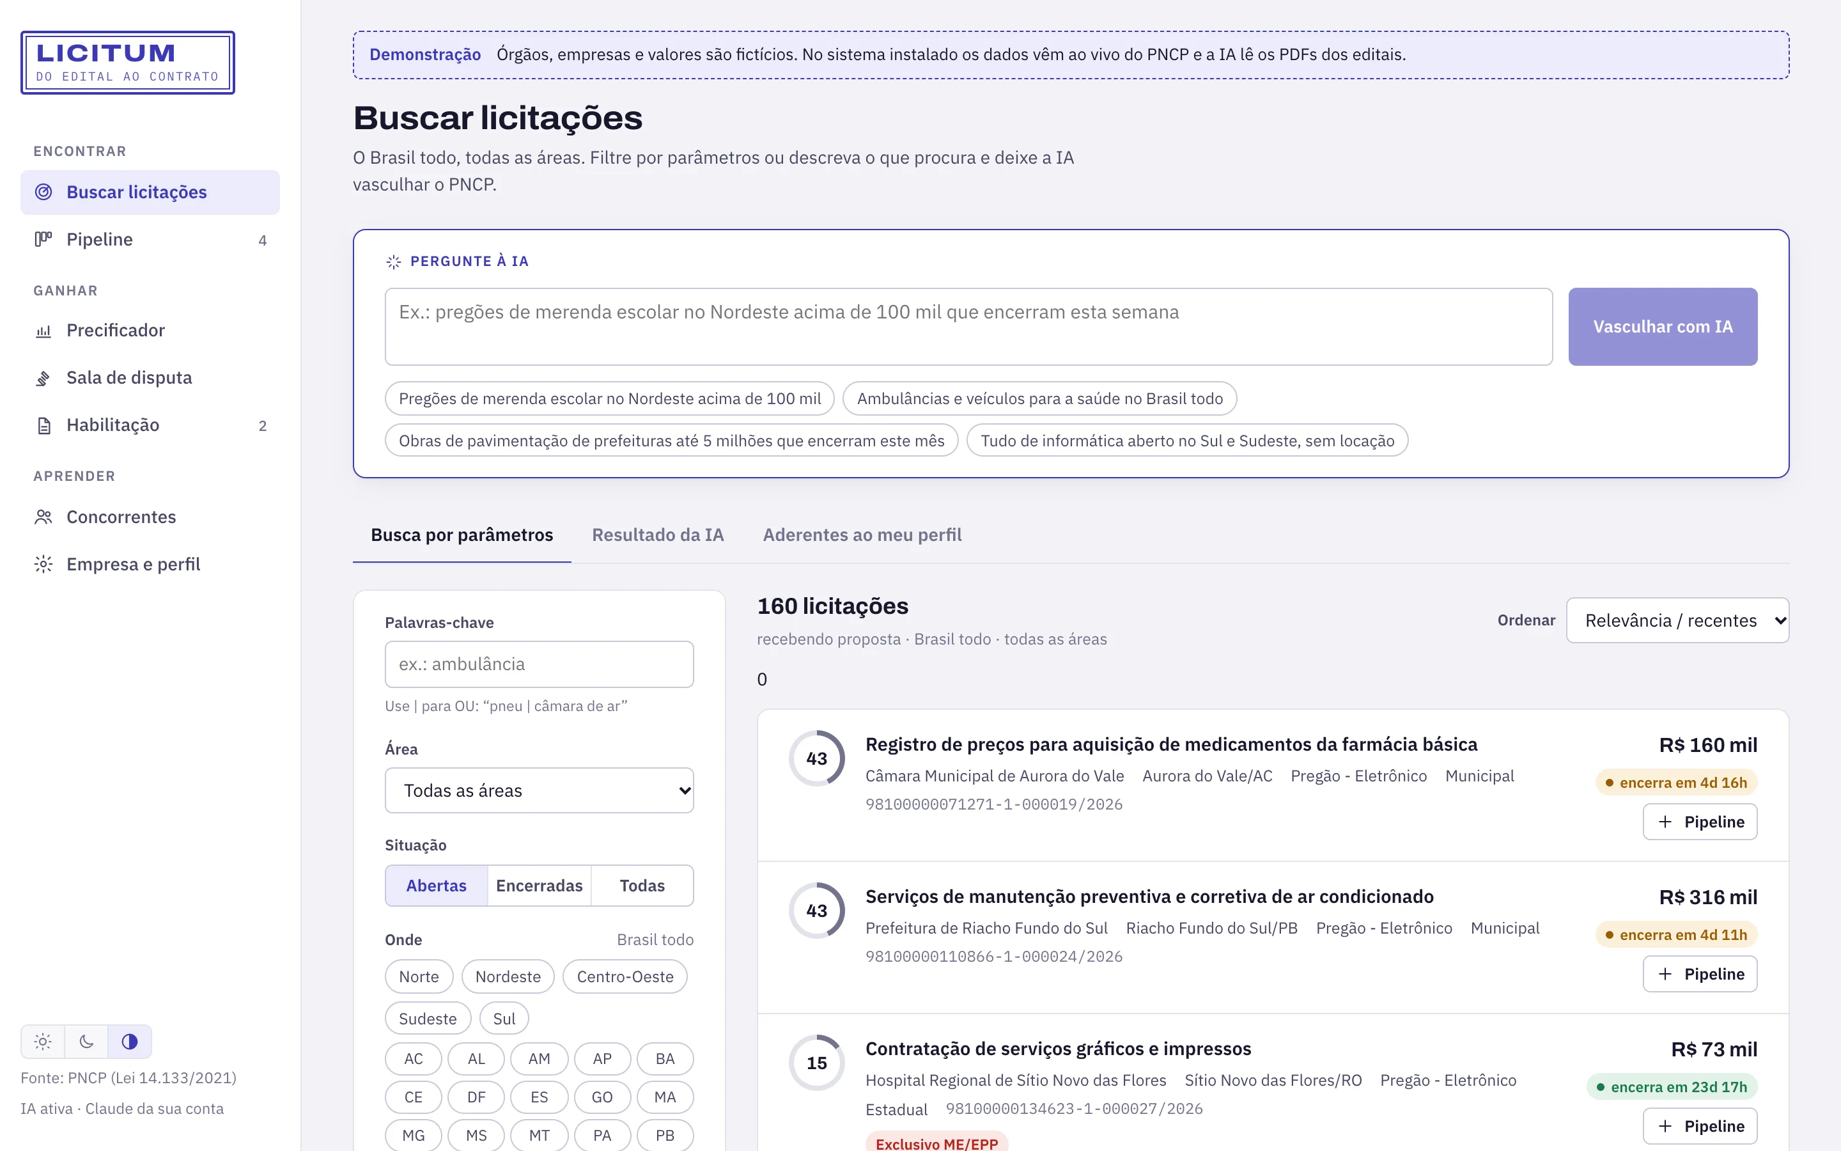Open the Ordenar relevância dropdown
This screenshot has height=1151, width=1841.
(x=1677, y=620)
